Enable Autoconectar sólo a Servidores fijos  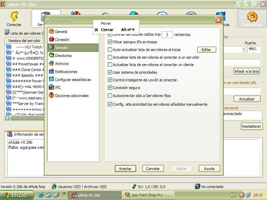pyautogui.click(x=110, y=96)
